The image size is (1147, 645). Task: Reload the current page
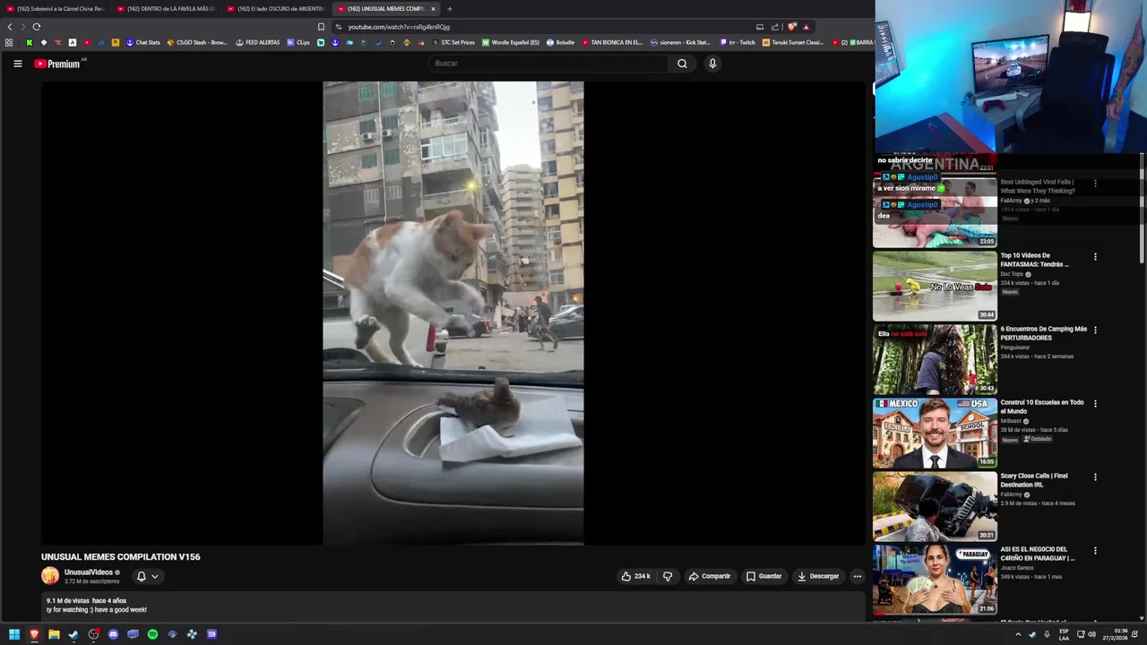36,27
